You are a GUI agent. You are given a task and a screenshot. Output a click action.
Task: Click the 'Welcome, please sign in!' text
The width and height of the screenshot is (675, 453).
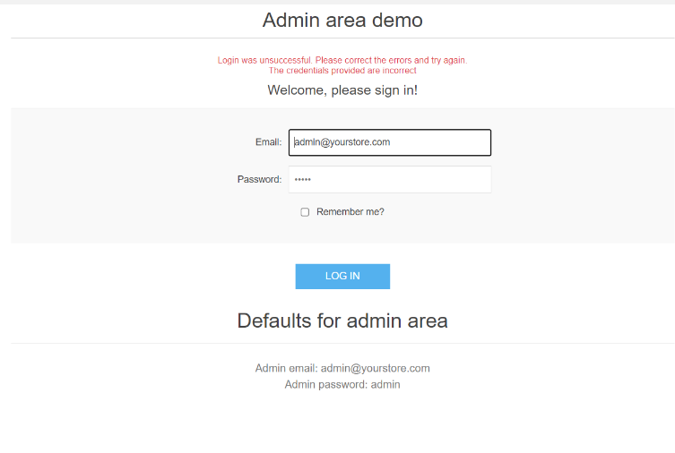tap(342, 90)
